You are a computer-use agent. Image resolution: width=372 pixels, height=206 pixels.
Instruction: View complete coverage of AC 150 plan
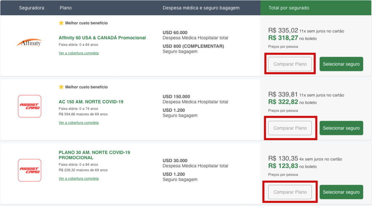79,123
